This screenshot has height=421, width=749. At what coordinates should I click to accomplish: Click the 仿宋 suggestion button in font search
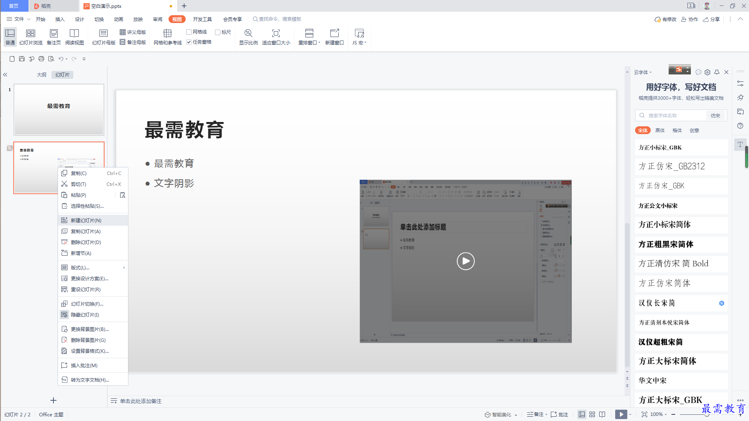click(715, 115)
